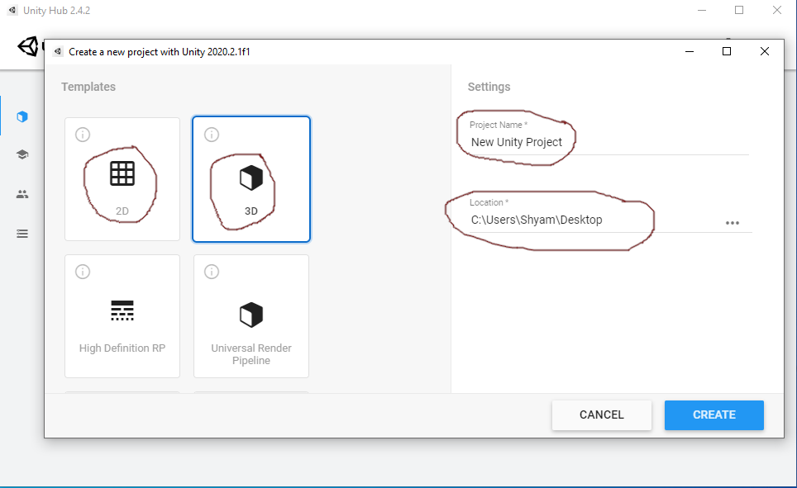797x488 pixels.
Task: Create the new Unity project
Action: tap(714, 415)
